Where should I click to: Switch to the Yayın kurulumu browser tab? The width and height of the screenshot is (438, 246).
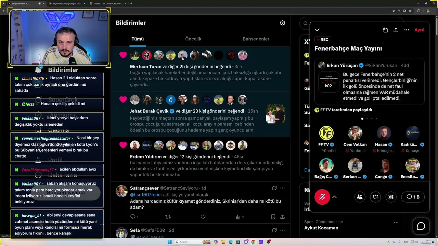point(66,3)
